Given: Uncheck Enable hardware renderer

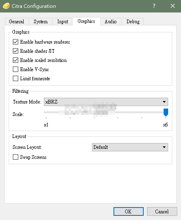Looking at the screenshot, I should pyautogui.click(x=15, y=42).
